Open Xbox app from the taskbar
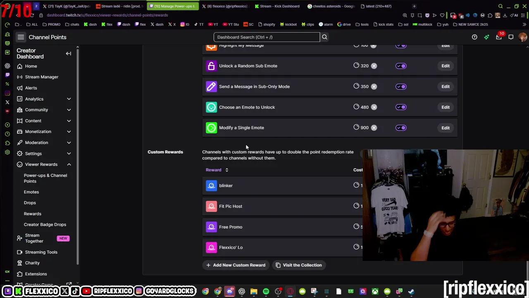This screenshot has width=529, height=298. [x=375, y=291]
